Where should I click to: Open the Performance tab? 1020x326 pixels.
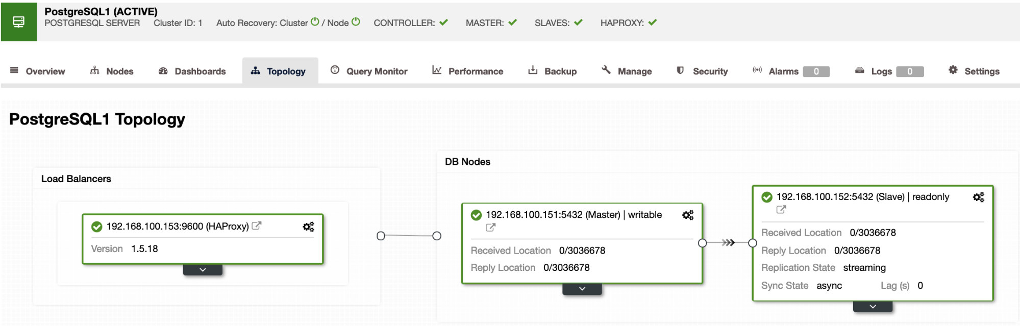pyautogui.click(x=467, y=71)
